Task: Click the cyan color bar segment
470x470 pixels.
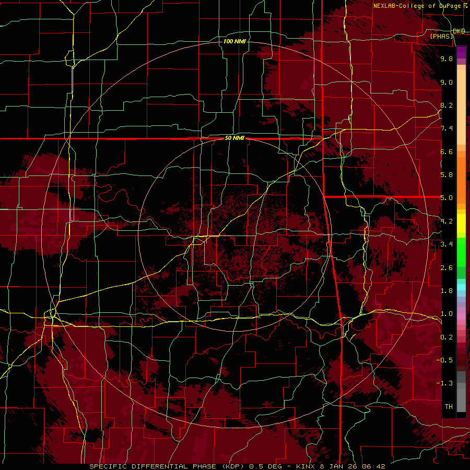Action: pyautogui.click(x=461, y=287)
